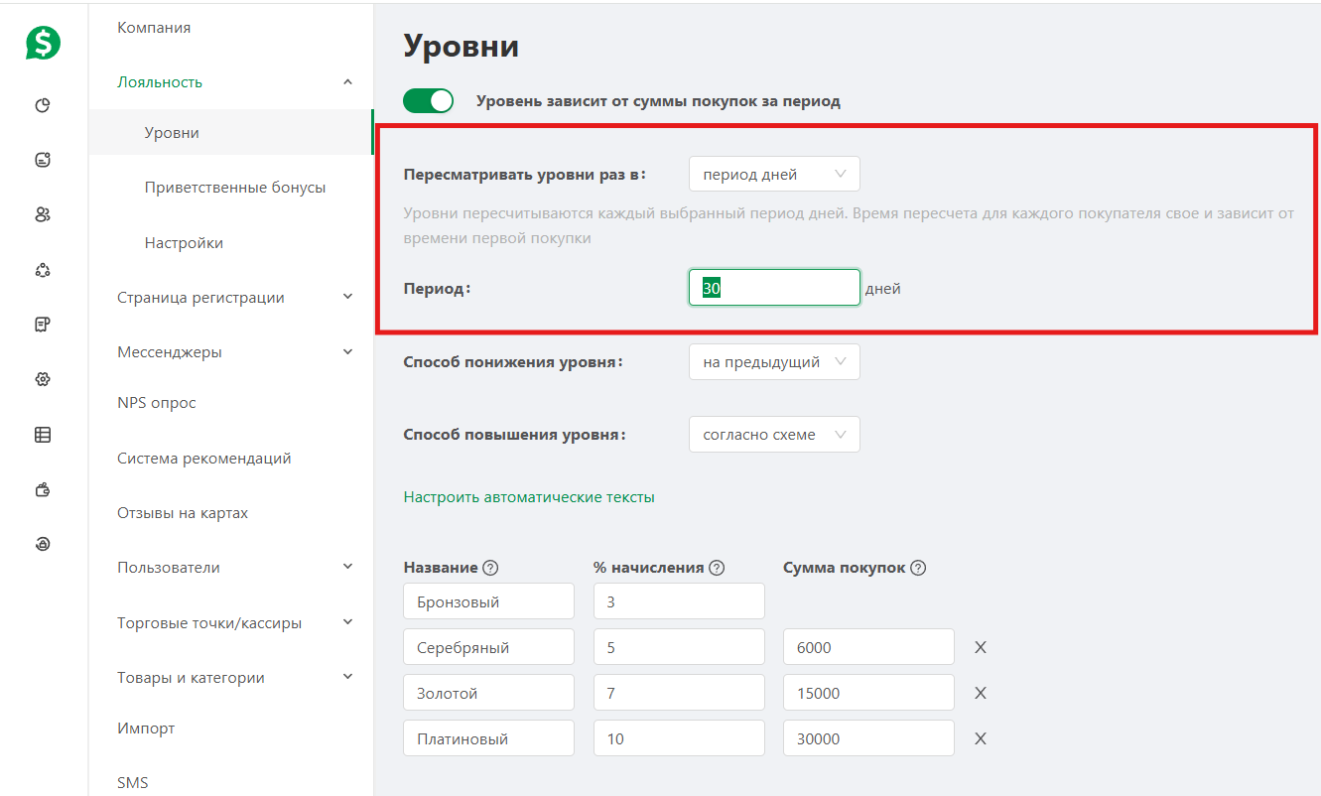Screen dimensions: 1321x796
Task: Open the message card sidebar icon
Action: [x=43, y=159]
